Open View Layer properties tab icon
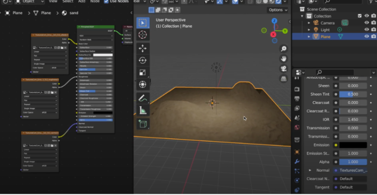This screenshot has width=377, height=195. click(x=297, y=108)
